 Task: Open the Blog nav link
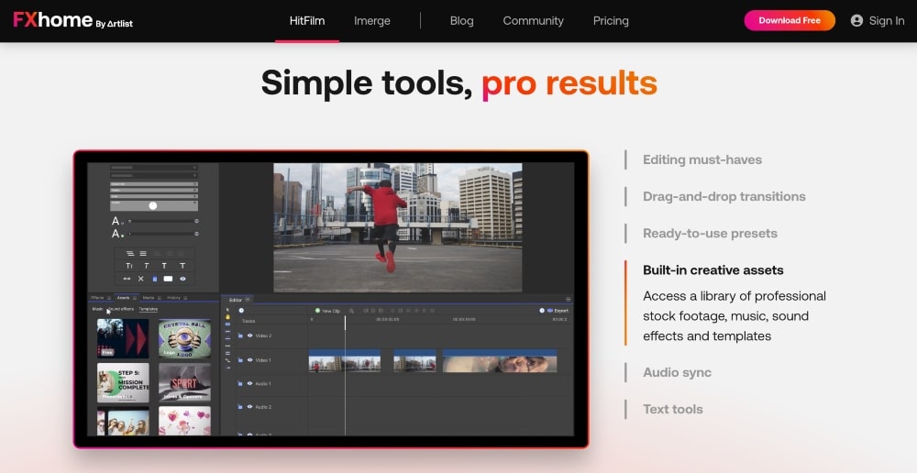point(461,21)
